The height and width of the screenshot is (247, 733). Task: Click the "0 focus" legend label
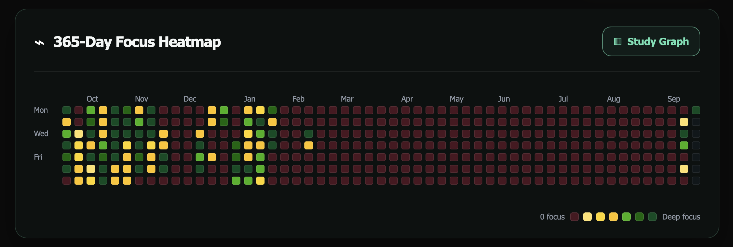point(552,217)
